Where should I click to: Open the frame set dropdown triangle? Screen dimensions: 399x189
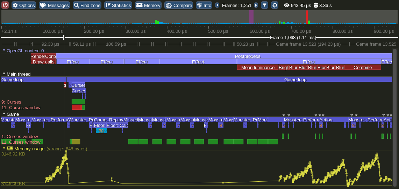[265, 5]
